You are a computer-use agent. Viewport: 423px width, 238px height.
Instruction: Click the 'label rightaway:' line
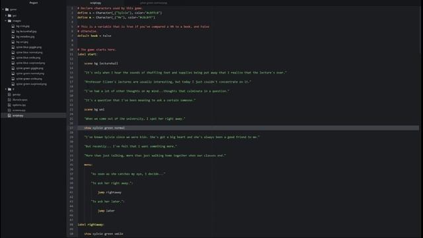click(x=91, y=225)
